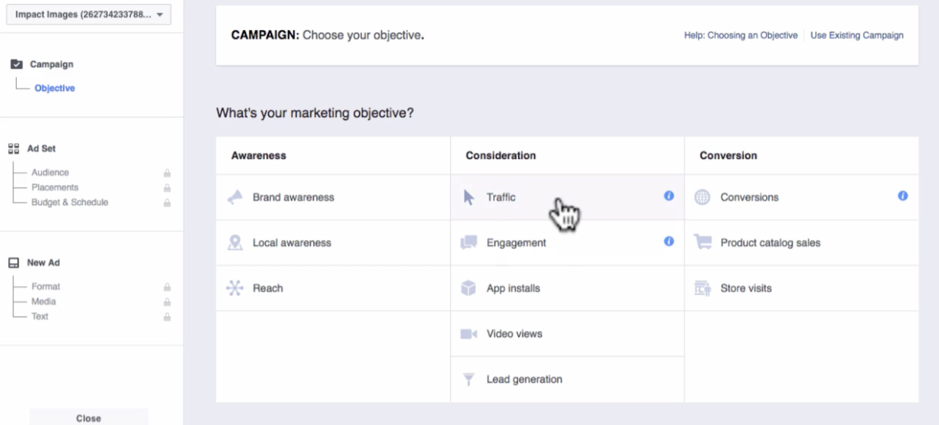Choose the Store visits objective

click(x=745, y=289)
